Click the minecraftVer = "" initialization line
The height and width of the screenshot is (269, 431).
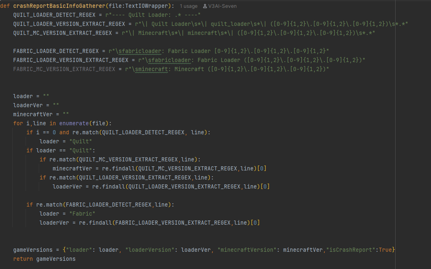(41, 114)
